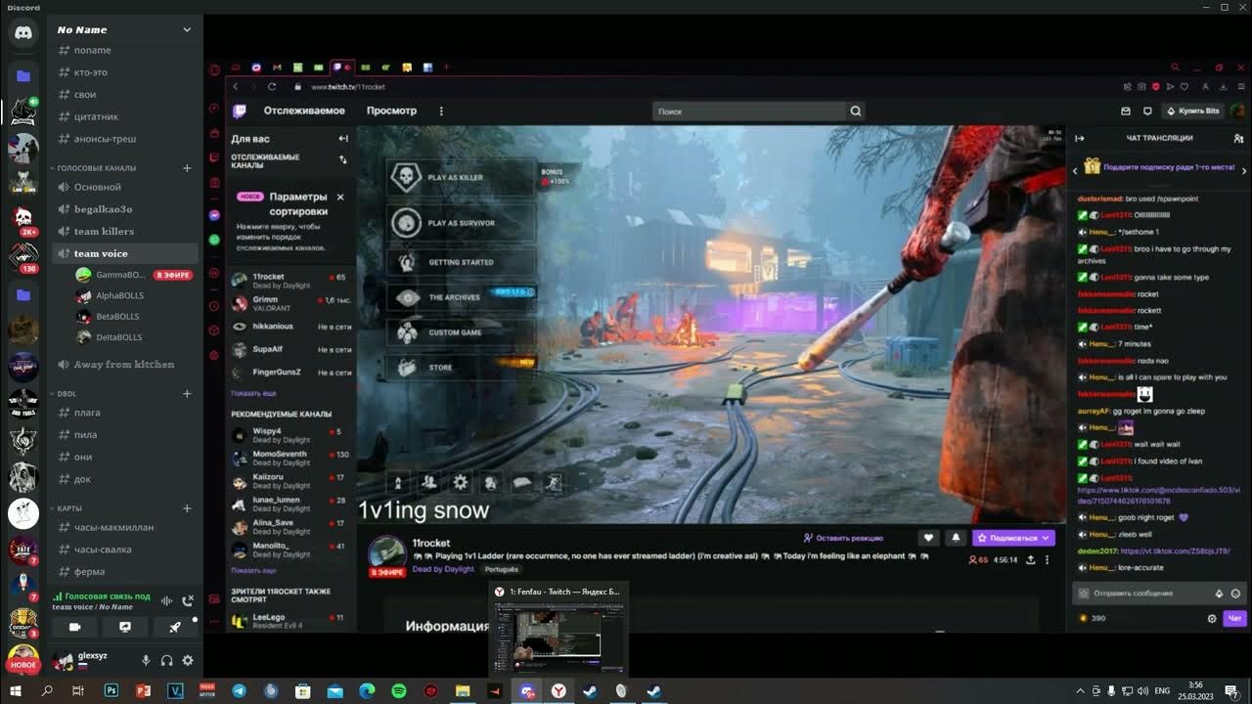Click Показать ещё under followed channels
Screen dimensions: 1252x704
pos(253,393)
